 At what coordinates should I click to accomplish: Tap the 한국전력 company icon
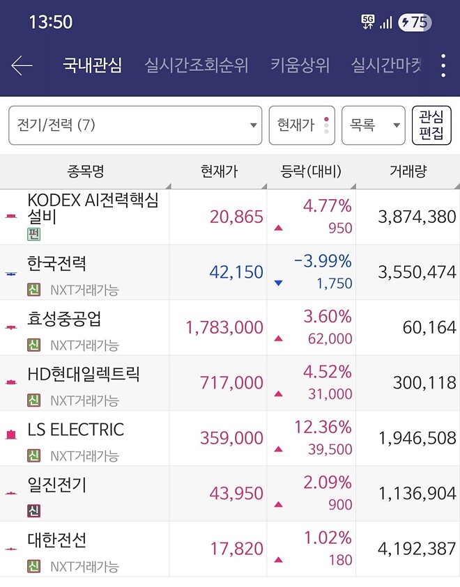[x=10, y=272]
